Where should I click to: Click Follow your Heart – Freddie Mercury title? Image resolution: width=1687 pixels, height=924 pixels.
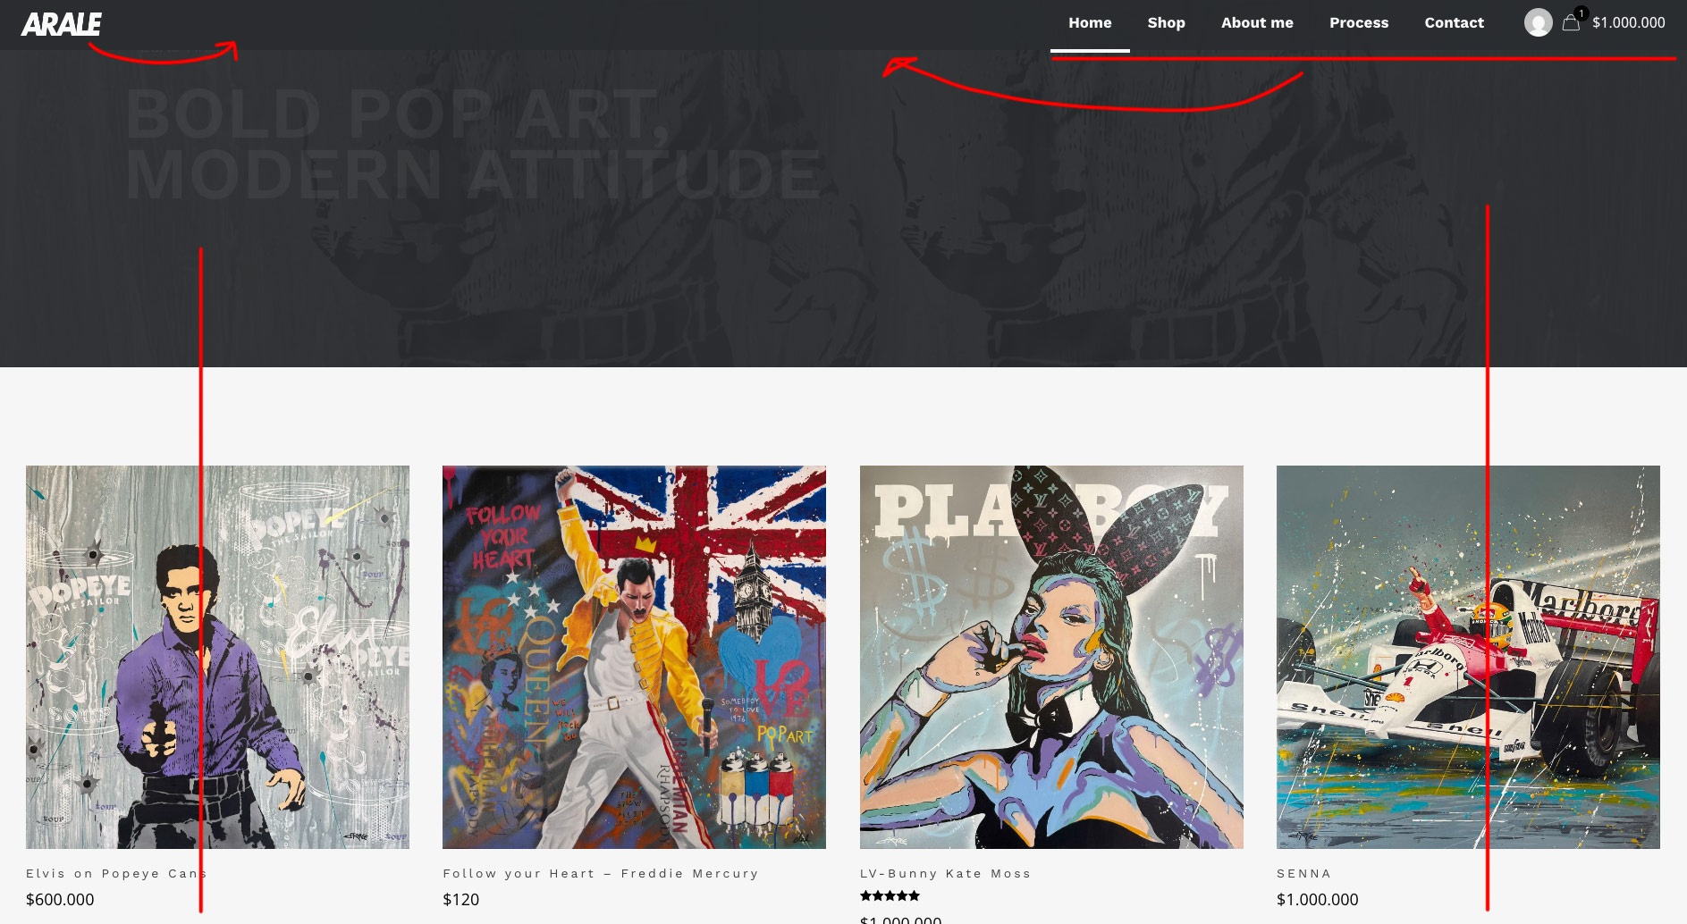(600, 874)
